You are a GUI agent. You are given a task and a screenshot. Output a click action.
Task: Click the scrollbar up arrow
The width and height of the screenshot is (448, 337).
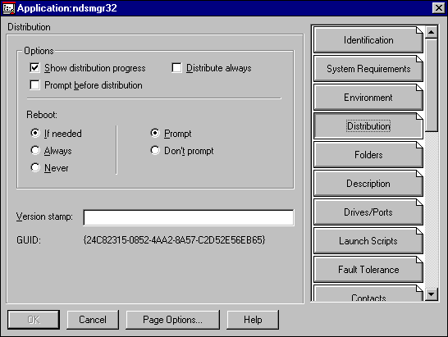[431, 32]
